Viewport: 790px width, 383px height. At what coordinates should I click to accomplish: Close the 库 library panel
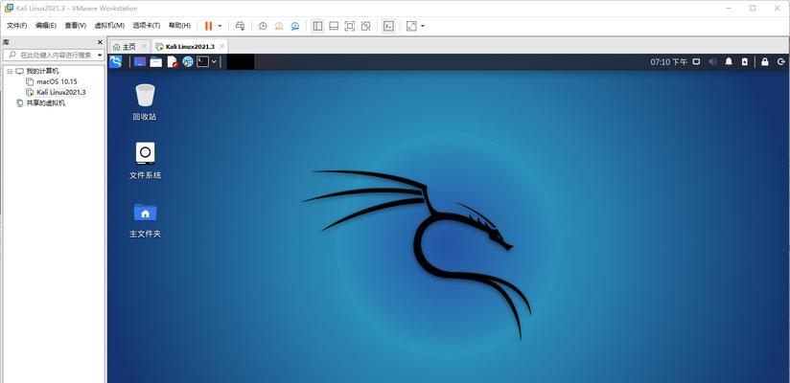[100, 43]
